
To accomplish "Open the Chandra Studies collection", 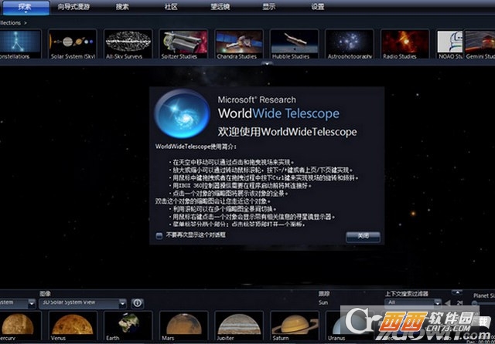I will tap(239, 44).
